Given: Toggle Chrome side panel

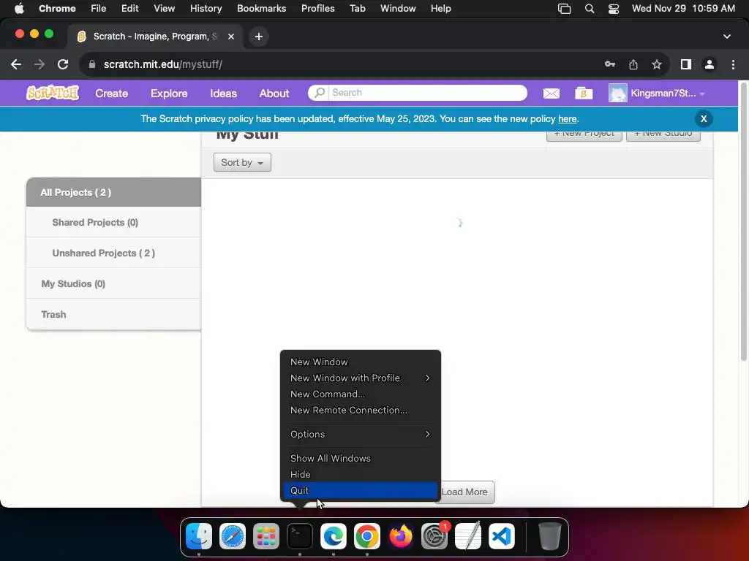Looking at the screenshot, I should click(685, 64).
